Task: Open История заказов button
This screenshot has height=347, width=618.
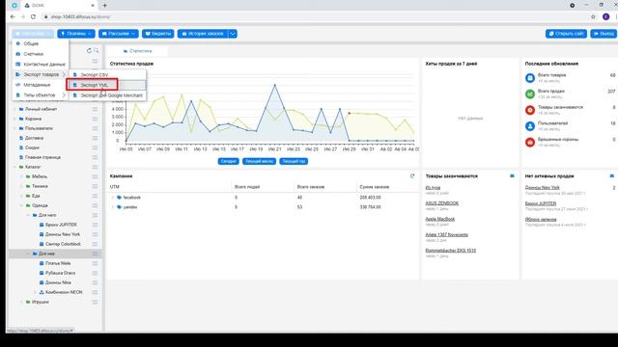Action: [x=203, y=34]
